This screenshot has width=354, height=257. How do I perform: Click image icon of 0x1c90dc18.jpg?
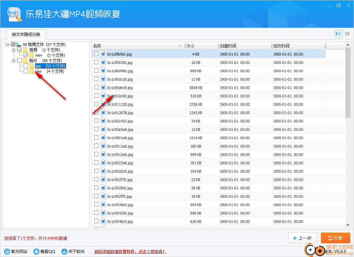click(x=104, y=79)
